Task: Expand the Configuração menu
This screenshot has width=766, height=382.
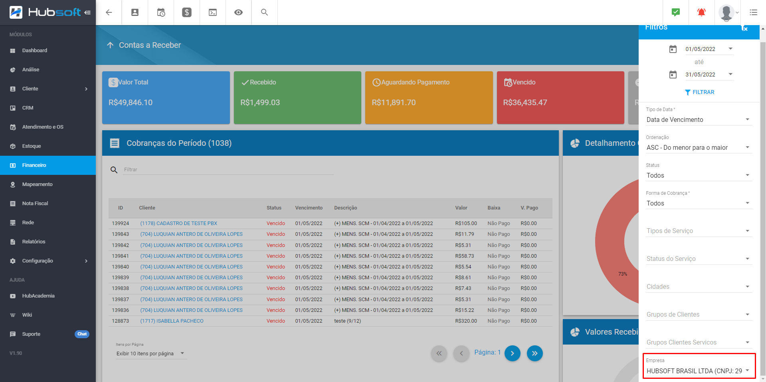Action: (48, 261)
